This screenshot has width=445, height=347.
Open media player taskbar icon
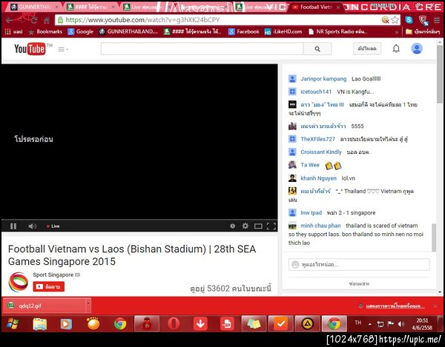pyautogui.click(x=66, y=324)
